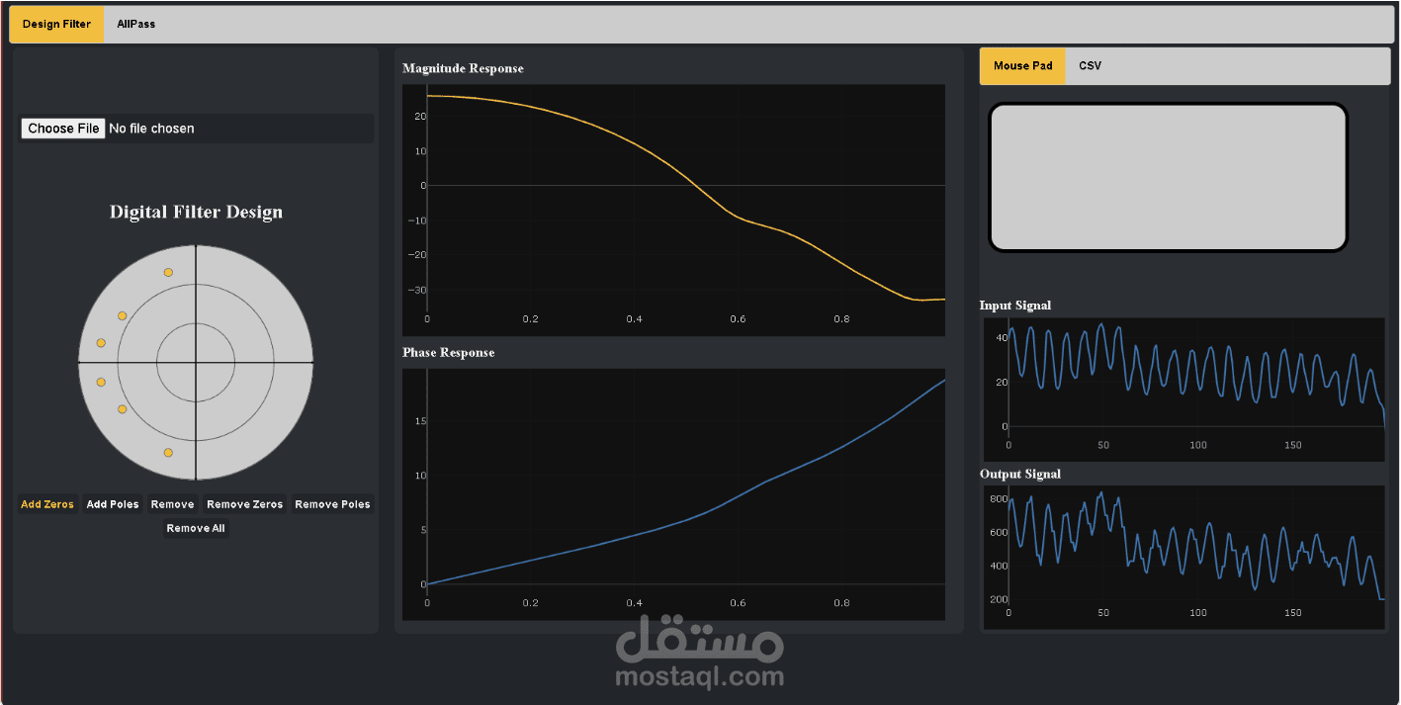Click the Choose File button
This screenshot has height=705, width=1401.
click(x=63, y=129)
